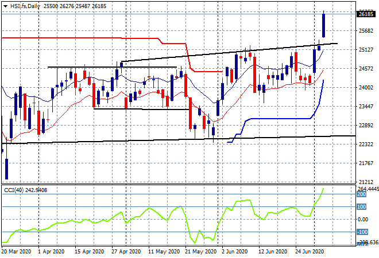Click the date label 20 Mar 2020
This screenshot has width=379, height=258.
(16, 252)
